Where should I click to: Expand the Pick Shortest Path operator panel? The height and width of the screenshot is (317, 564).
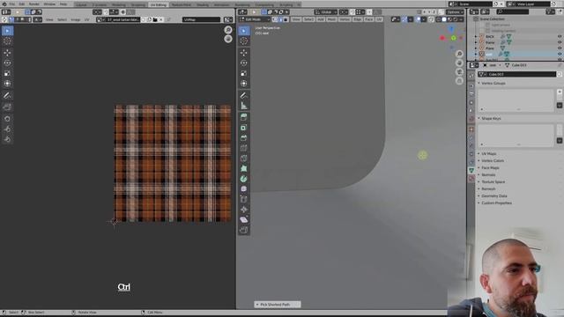(278, 305)
